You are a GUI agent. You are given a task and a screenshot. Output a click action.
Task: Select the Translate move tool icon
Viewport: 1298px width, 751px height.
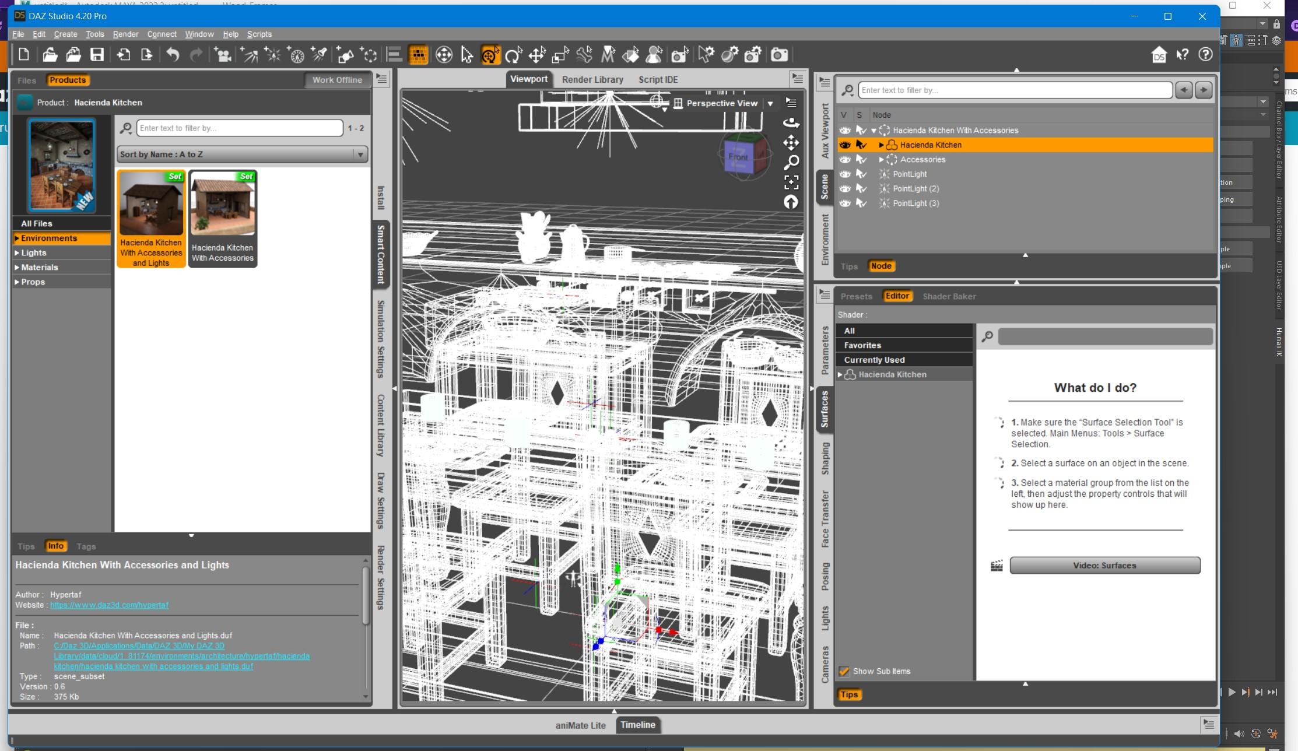(x=536, y=55)
